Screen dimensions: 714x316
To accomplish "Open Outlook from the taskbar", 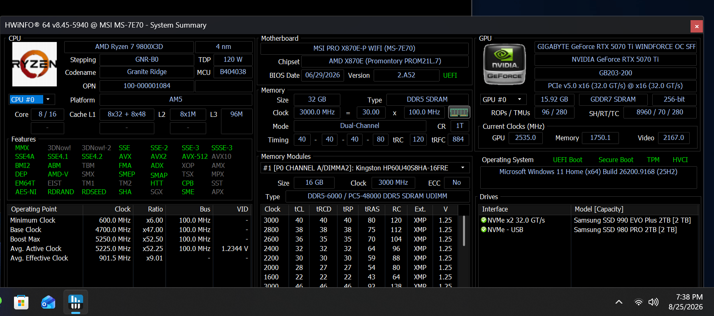I will point(48,302).
